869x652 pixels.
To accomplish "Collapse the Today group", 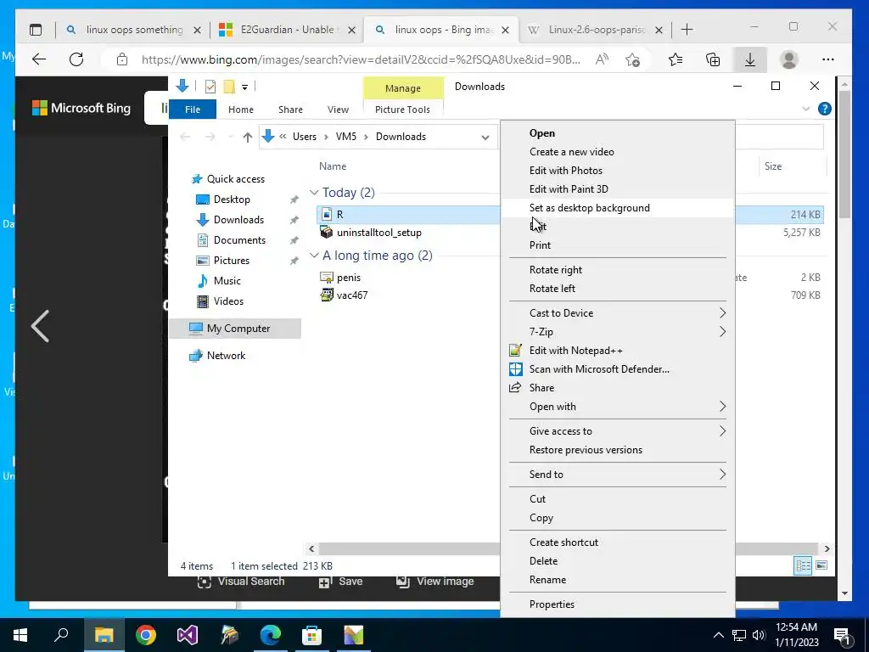I will pos(314,193).
